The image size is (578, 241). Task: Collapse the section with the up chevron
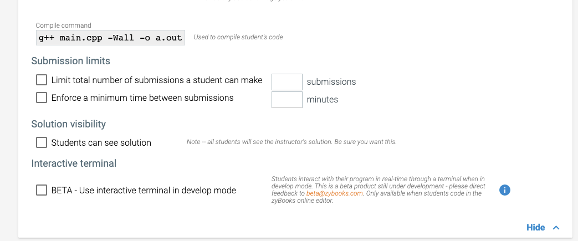(x=556, y=228)
